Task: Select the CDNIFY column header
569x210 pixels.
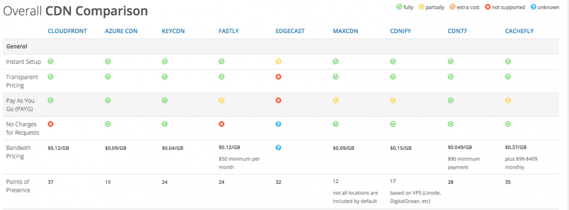Action: click(x=400, y=31)
